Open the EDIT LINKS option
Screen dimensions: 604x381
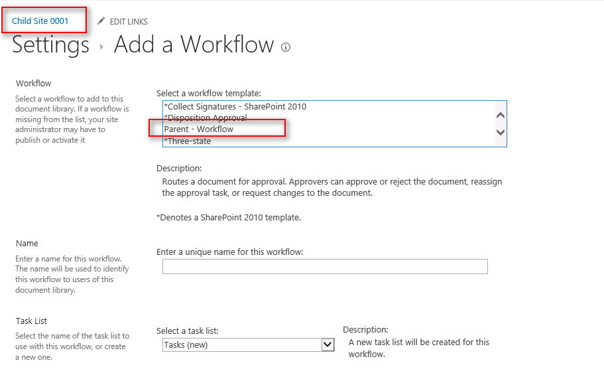(x=129, y=22)
